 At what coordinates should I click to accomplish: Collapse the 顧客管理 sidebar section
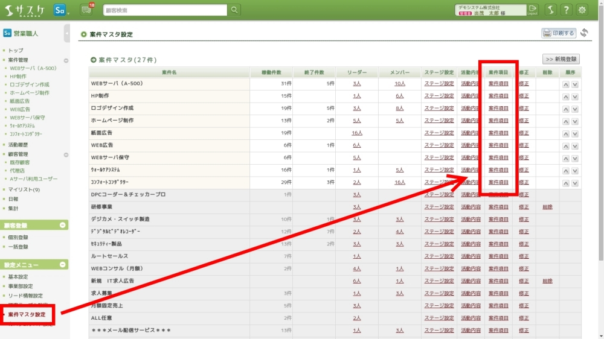click(66, 154)
